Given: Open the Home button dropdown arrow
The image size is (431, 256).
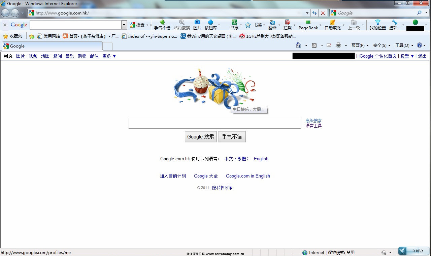Looking at the screenshot, I should (x=306, y=45).
